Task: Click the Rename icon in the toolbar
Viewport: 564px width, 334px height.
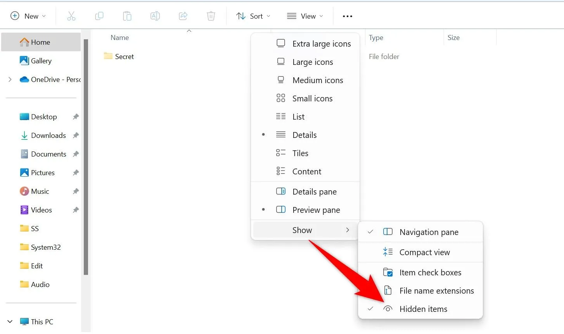Action: (x=155, y=16)
